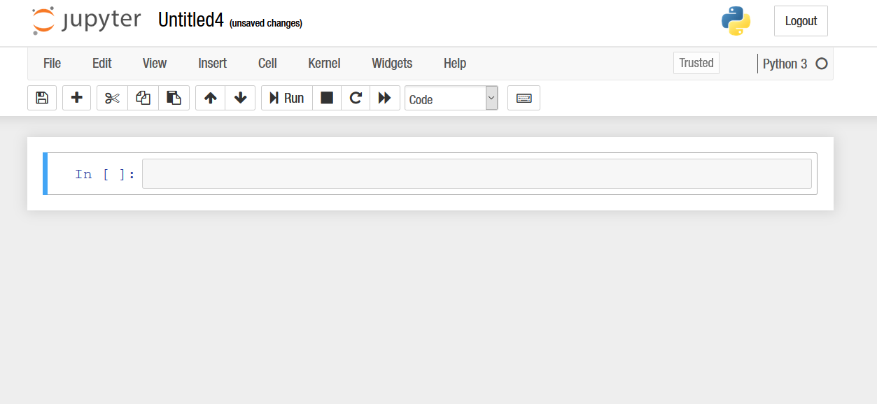
Task: Click the Jupyter logo
Action: click(x=86, y=21)
